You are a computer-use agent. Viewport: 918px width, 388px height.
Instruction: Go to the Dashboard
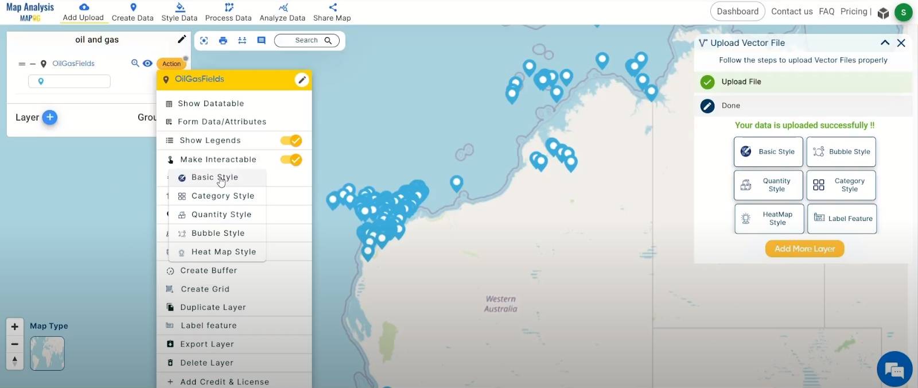tap(738, 11)
